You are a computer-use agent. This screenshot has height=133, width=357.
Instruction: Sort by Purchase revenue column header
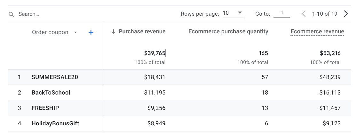point(142,31)
